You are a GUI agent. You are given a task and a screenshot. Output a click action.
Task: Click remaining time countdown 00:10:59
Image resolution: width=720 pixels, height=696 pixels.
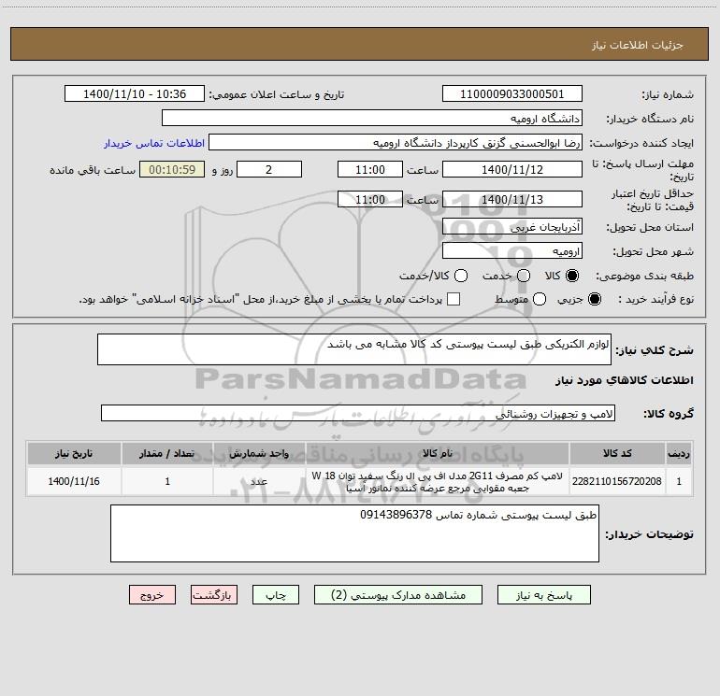coord(172,169)
